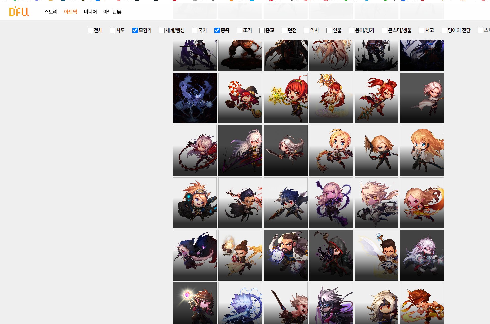Image resolution: width=490 pixels, height=324 pixels.
Task: Open crying blonde girl with braid artwork
Action: [331, 150]
